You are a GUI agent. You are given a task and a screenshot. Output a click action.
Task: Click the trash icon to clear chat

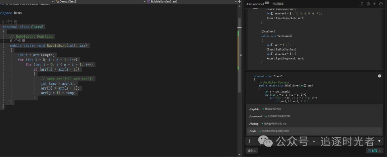(362, 4)
